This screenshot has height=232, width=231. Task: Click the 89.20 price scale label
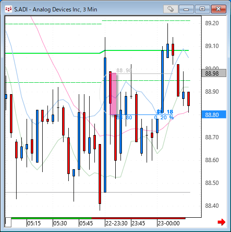click(212, 23)
